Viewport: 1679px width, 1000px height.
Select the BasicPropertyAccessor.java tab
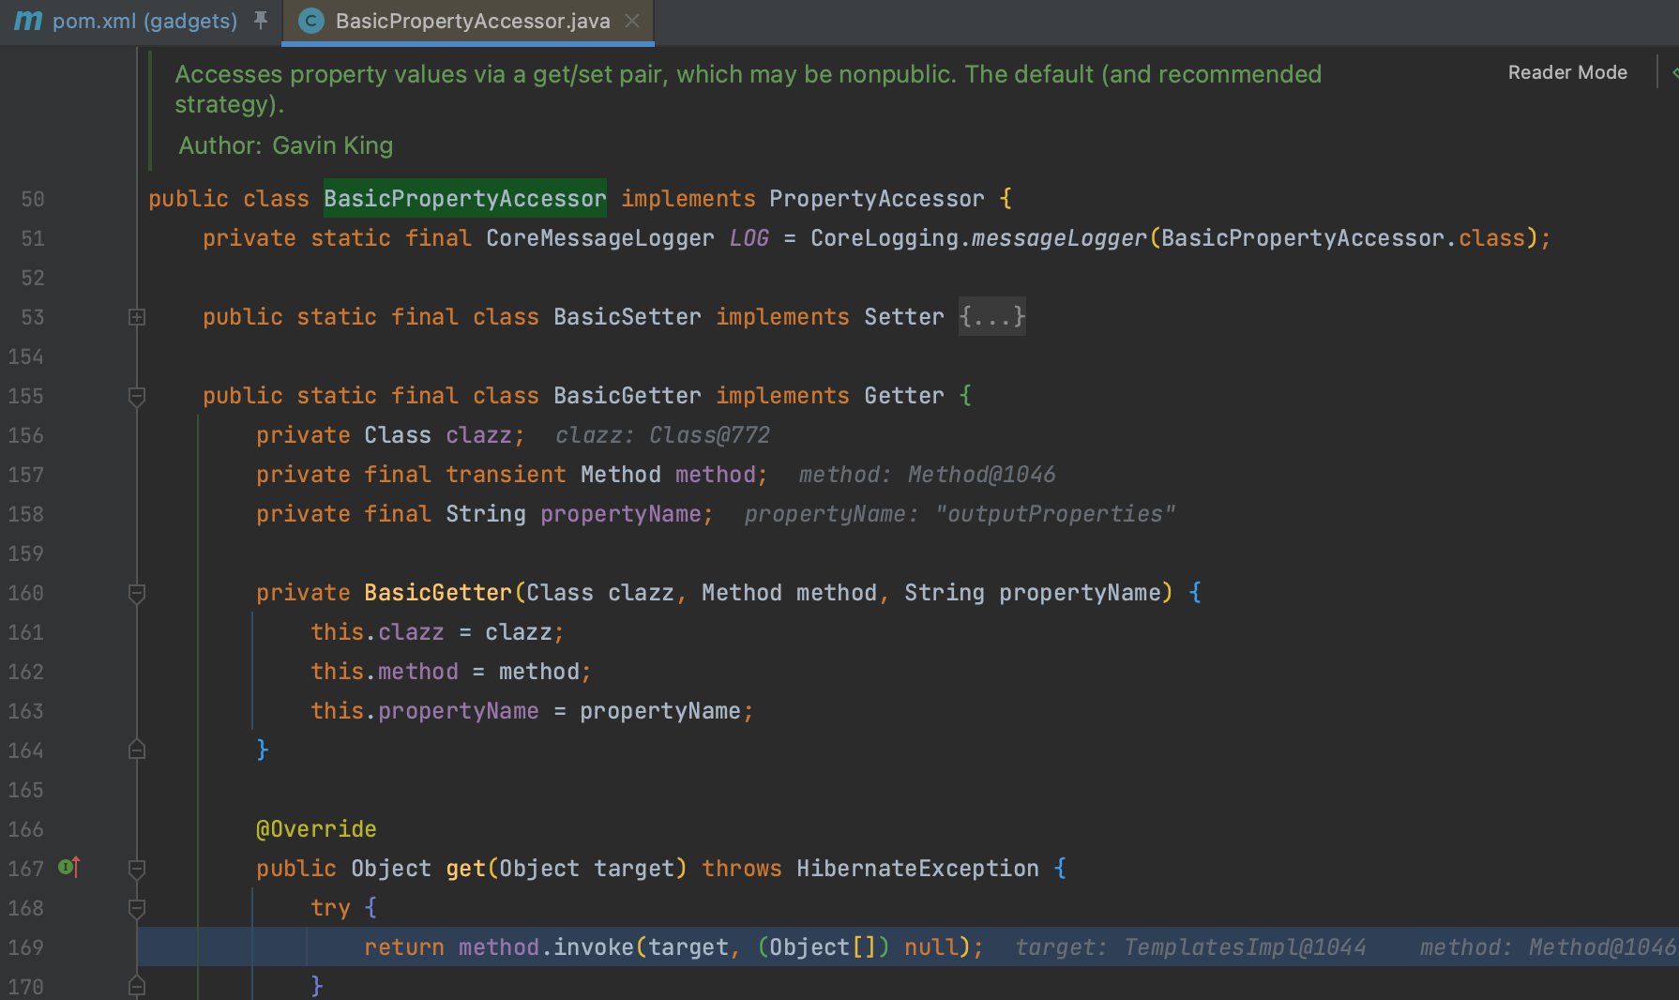point(472,21)
